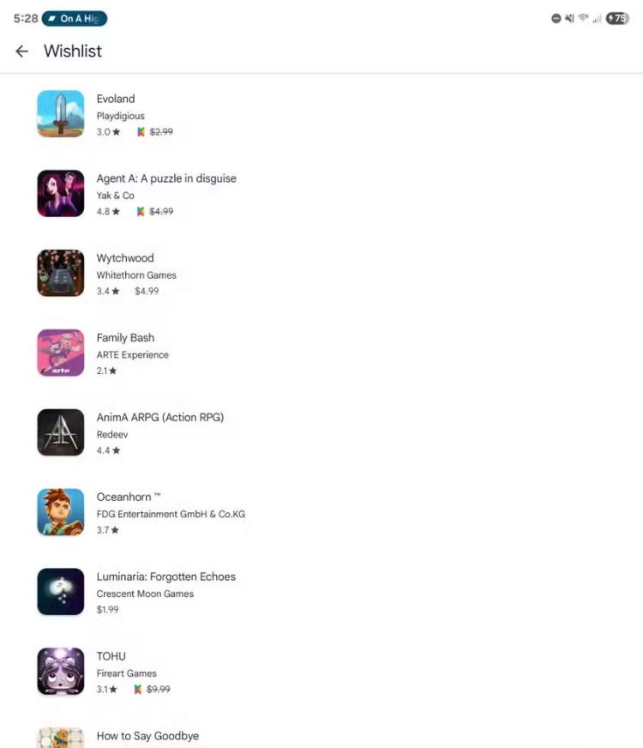This screenshot has height=748, width=643.
Task: Open the Agent A app icon
Action: (x=61, y=193)
